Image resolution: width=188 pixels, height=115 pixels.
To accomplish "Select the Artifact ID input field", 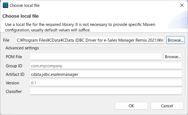I will click(106, 74).
